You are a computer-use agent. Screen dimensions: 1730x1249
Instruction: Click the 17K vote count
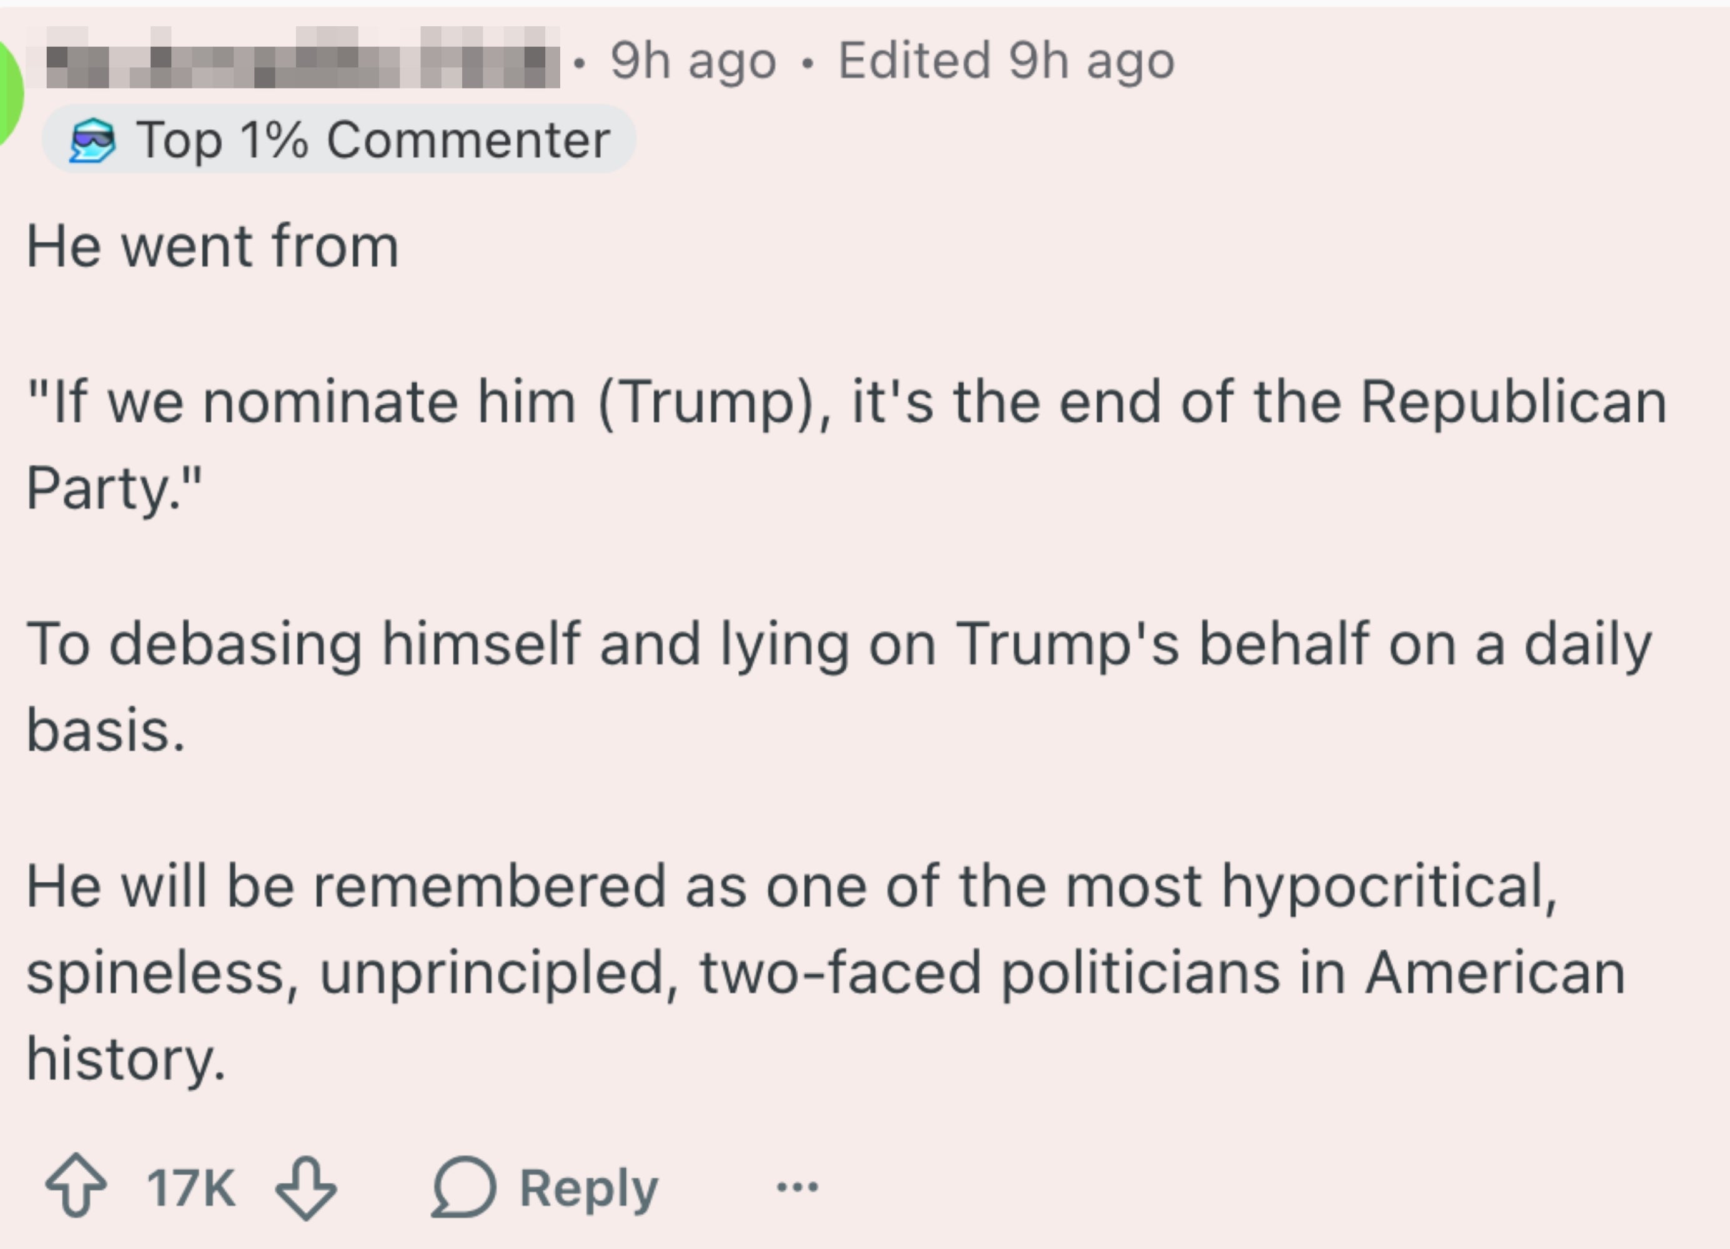click(x=190, y=1187)
